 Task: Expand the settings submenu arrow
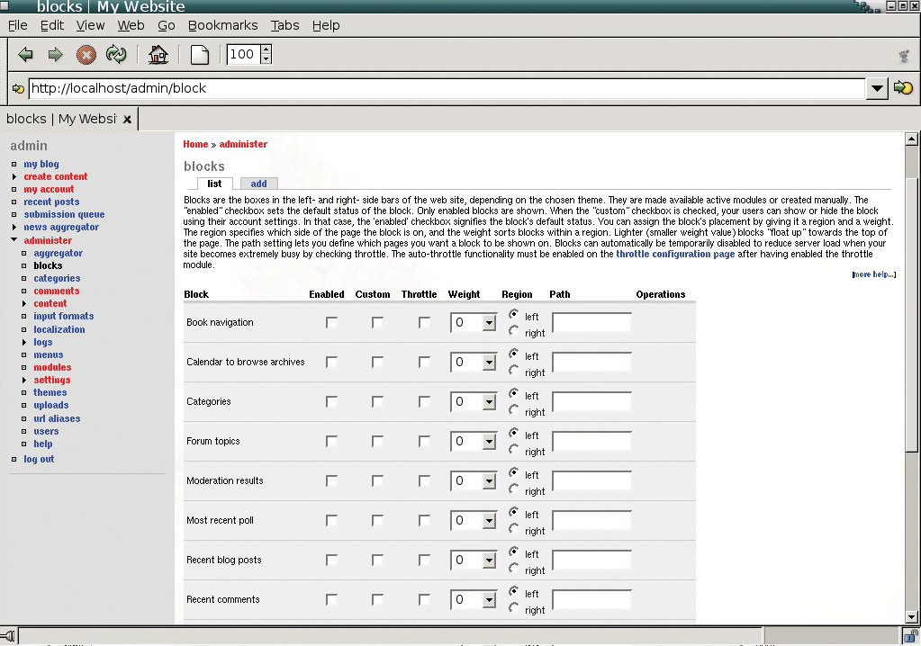pyautogui.click(x=24, y=381)
